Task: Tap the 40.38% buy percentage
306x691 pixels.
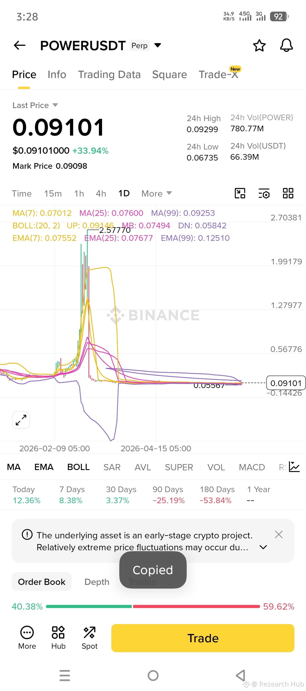Action: (27, 606)
